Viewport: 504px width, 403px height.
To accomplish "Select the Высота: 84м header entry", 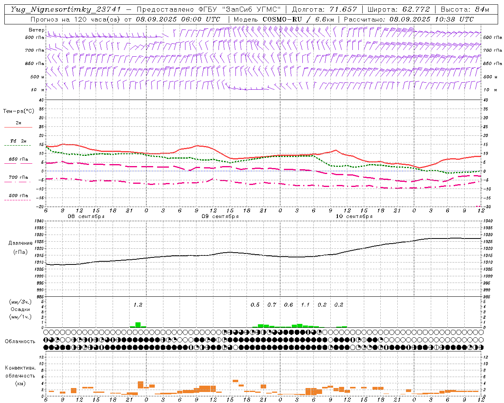I will coord(465,9).
